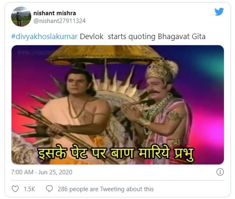Click the Twitter bird logo
Image resolution: width=235 pixels, height=199 pixels.
pos(219,12)
